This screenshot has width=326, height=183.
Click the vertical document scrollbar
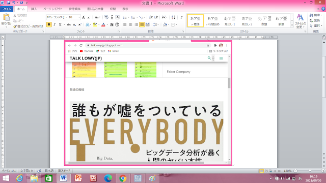324,98
